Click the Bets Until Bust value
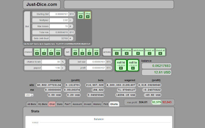The height and width of the screenshot is (128, 205). tap(59, 38)
